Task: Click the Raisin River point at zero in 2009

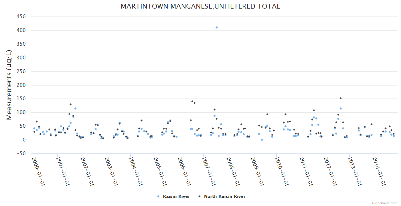Action: pos(262,140)
